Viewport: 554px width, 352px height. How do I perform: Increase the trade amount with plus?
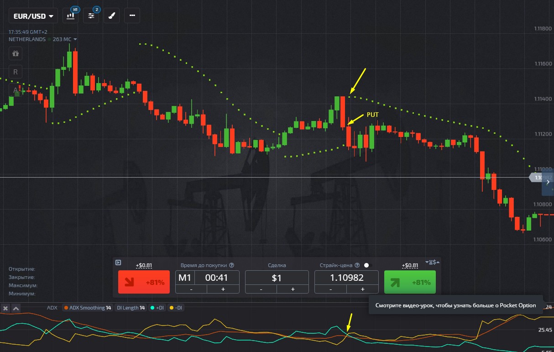click(x=293, y=289)
